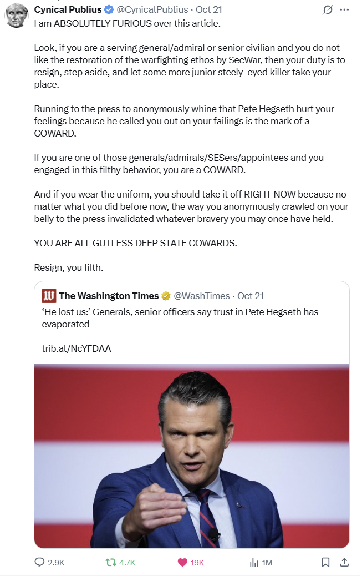362x576 pixels.
Task: Open the trib.al/NcYFDAA link
Action: [x=77, y=348]
